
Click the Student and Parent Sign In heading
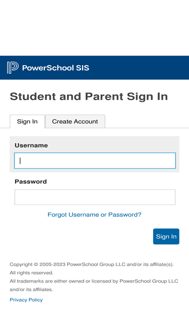[89, 96]
